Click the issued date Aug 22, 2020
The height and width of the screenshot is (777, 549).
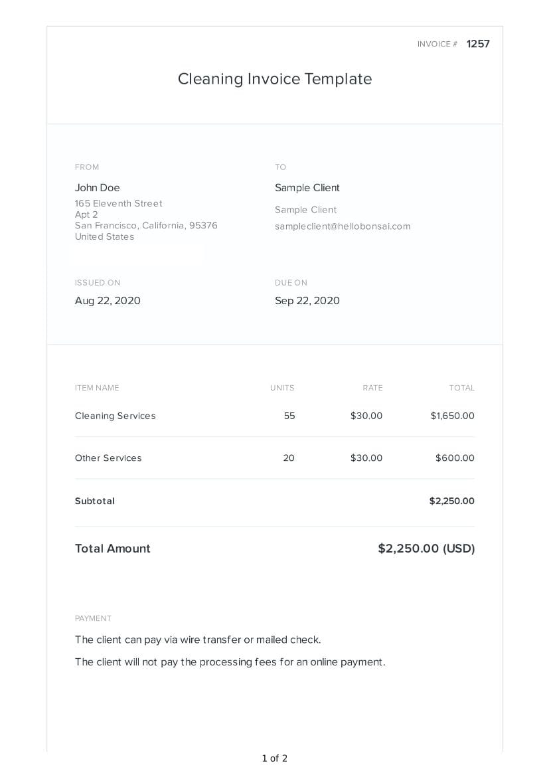click(108, 301)
